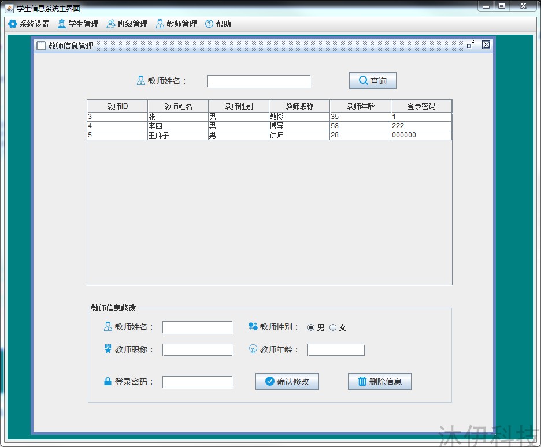Screen dimensions: 541x447
Task: Maximize the 学生信息系统主界面 window
Action: [x=502, y=6]
